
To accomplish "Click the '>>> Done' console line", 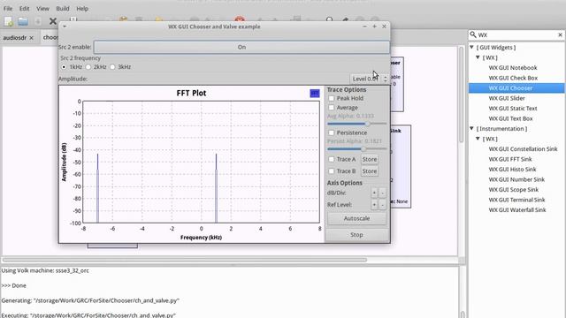I will pyautogui.click(x=14, y=285).
